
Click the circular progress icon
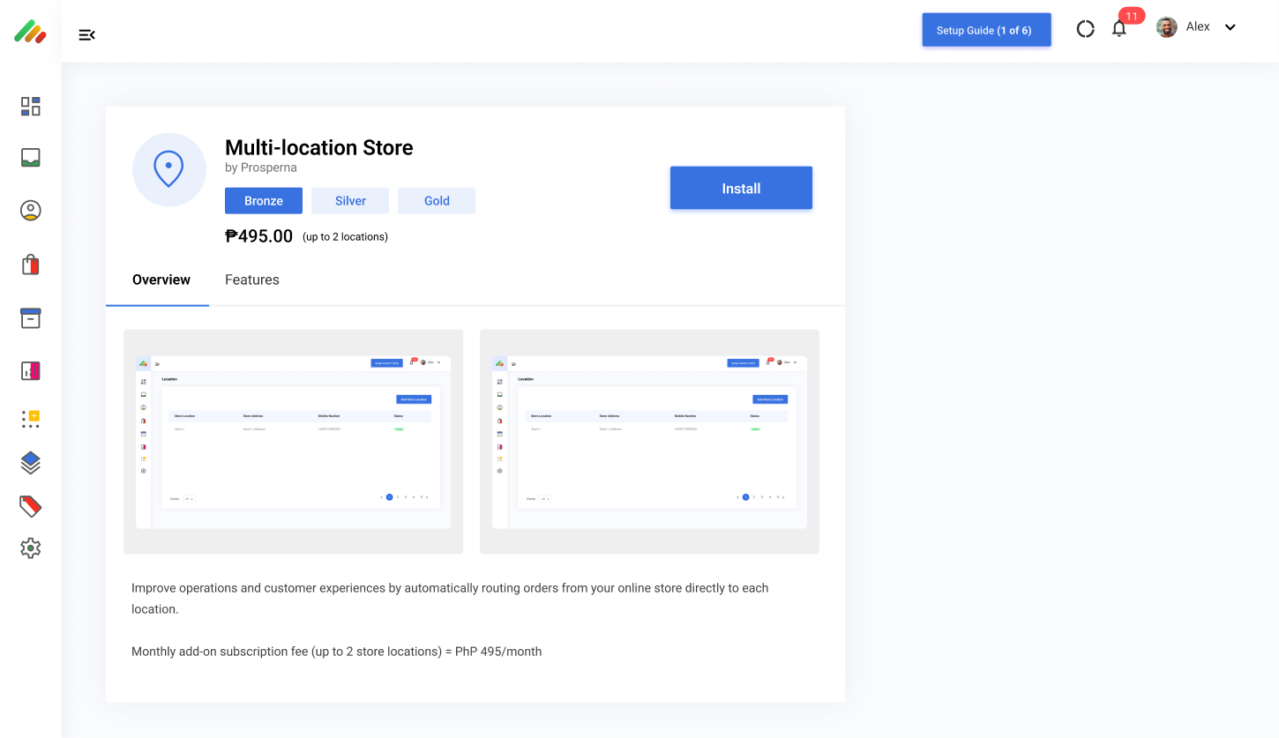(x=1086, y=29)
